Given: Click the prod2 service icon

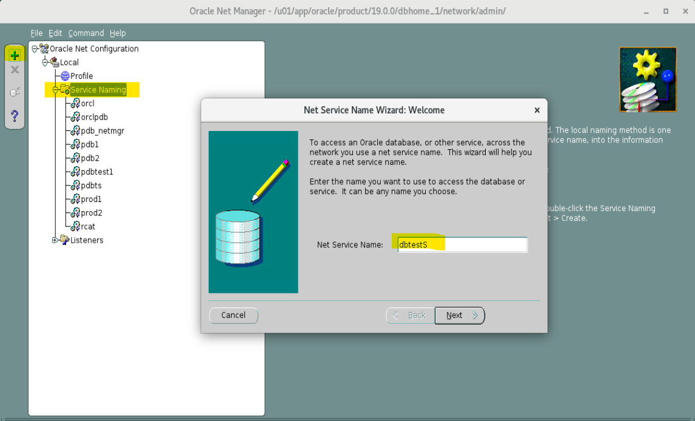Looking at the screenshot, I should click(x=75, y=213).
